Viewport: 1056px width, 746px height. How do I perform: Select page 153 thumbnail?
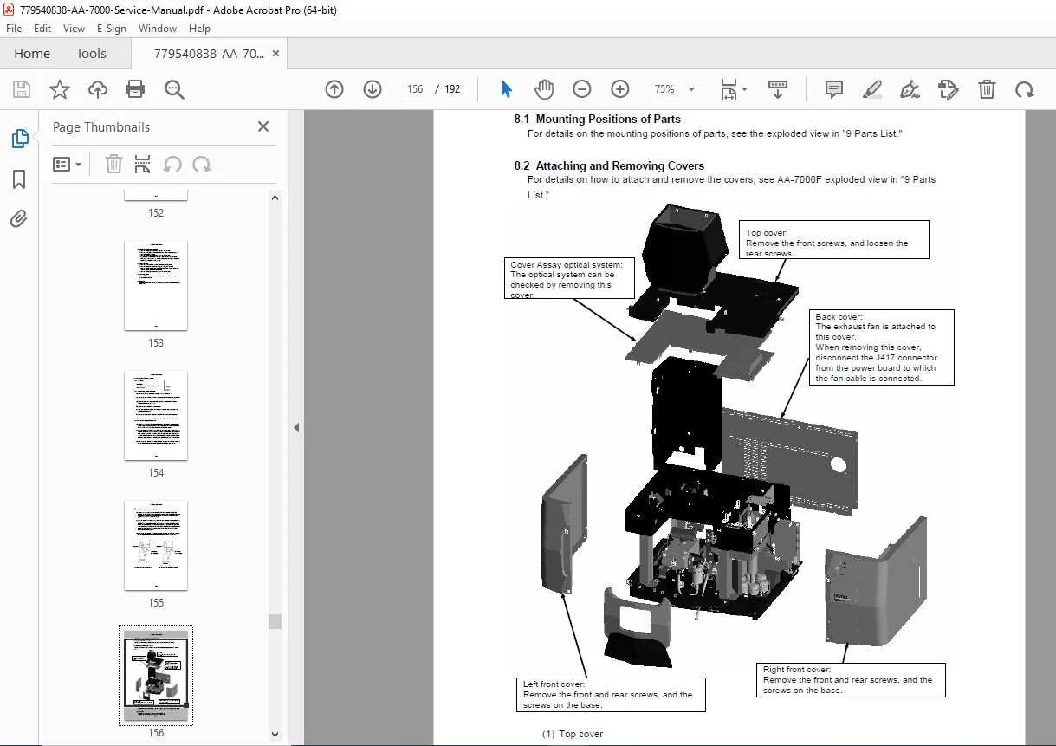click(x=156, y=286)
